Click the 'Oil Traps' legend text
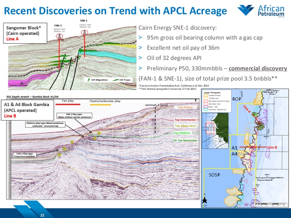The image size is (291, 218). (125, 80)
